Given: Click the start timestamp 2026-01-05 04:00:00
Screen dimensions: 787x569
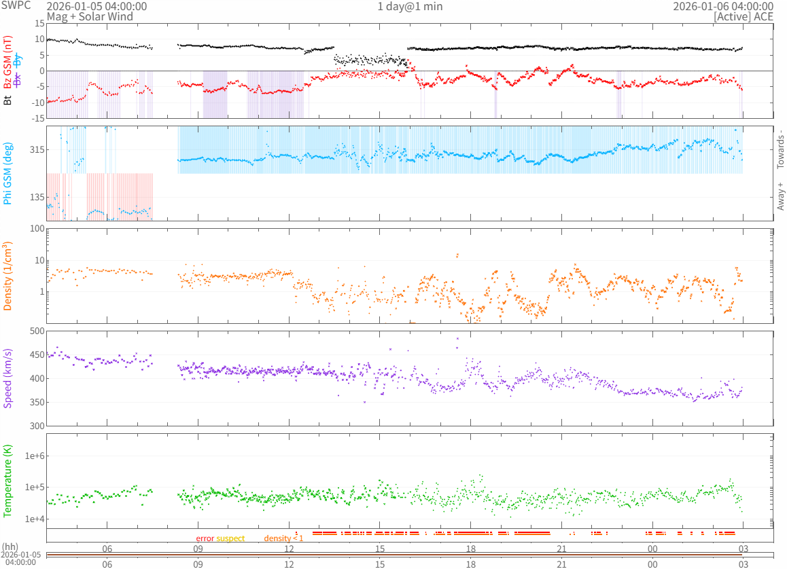Looking at the screenshot, I should point(97,6).
